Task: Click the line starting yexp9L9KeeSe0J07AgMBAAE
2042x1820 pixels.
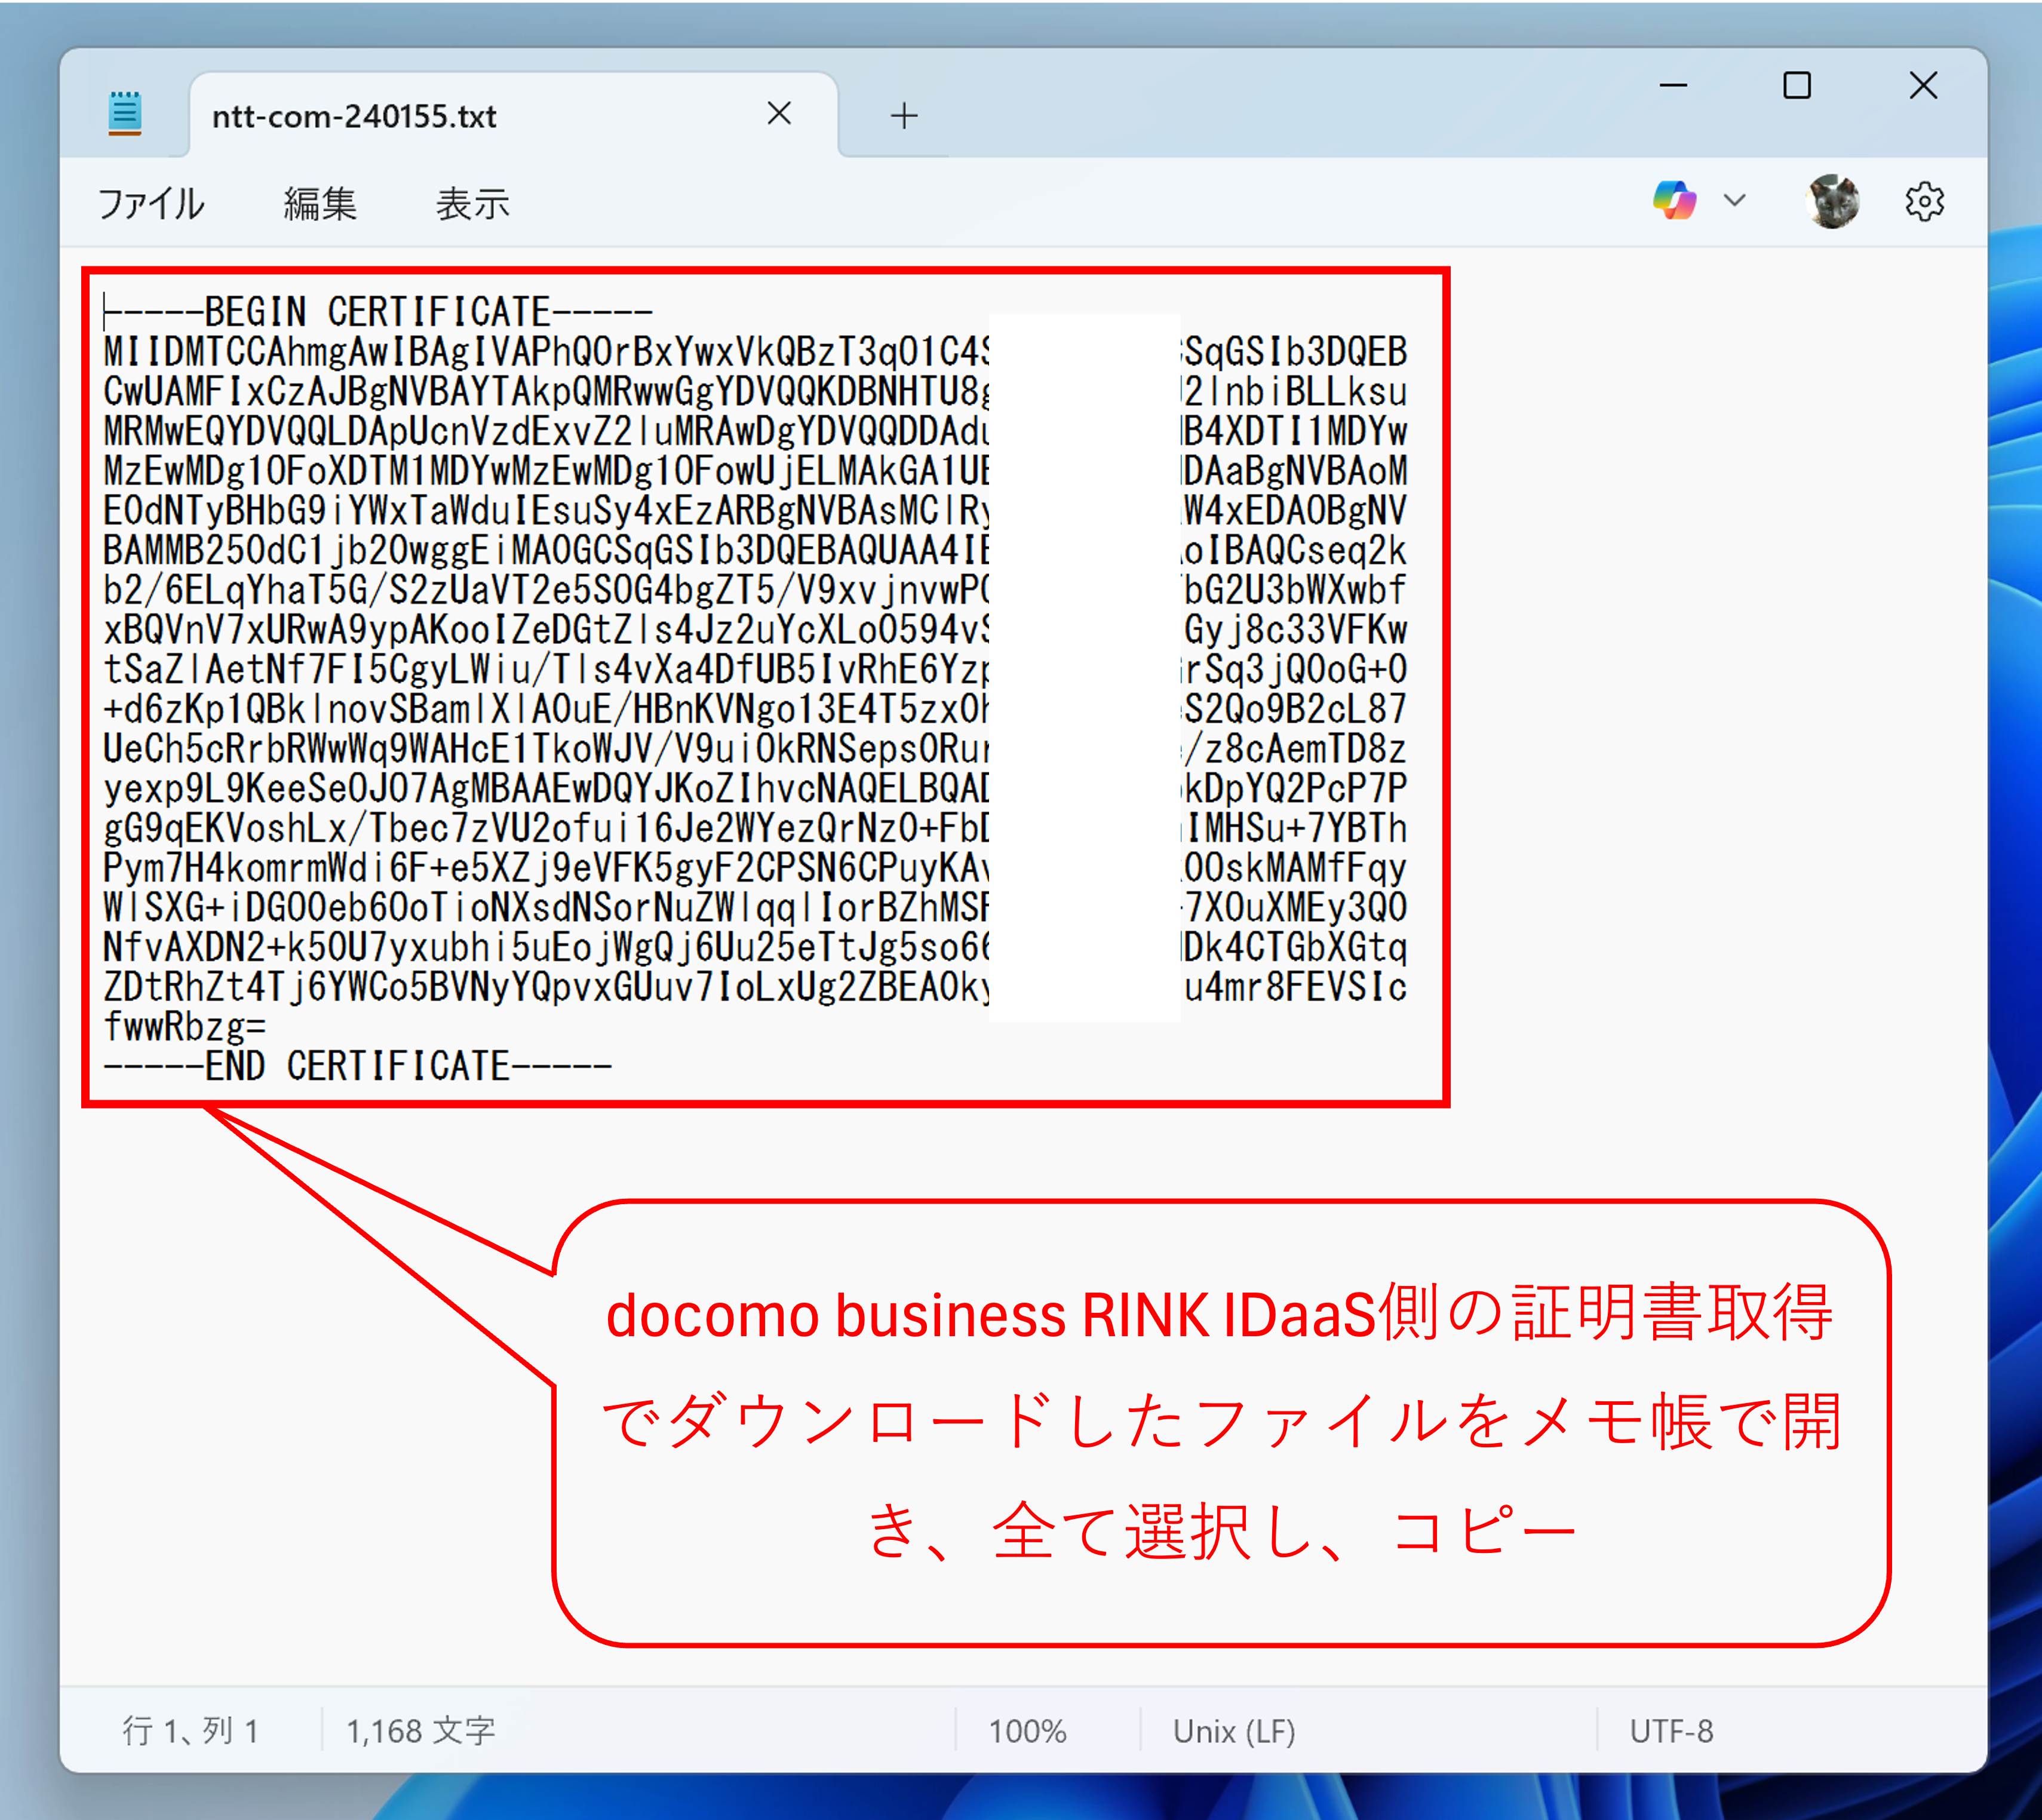Action: (x=755, y=788)
